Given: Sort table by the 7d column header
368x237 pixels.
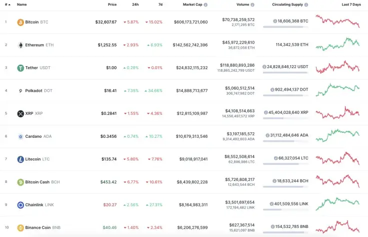Looking at the screenshot, I should pos(160,5).
